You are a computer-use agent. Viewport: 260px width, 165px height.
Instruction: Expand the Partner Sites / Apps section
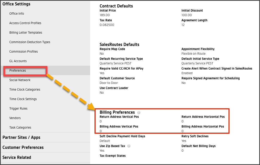pos(21,138)
